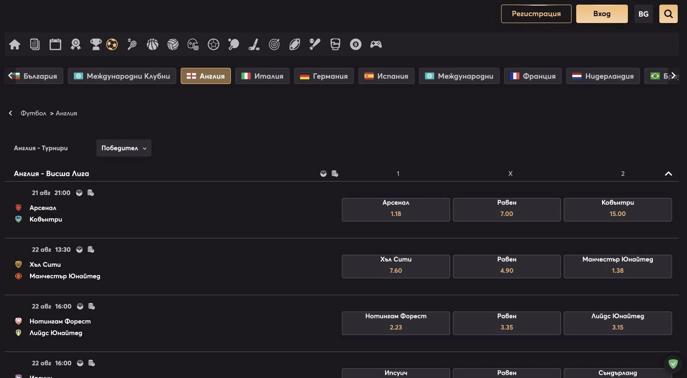This screenshot has width=687, height=378.
Task: Select the baseball bat icon
Action: tap(315, 44)
